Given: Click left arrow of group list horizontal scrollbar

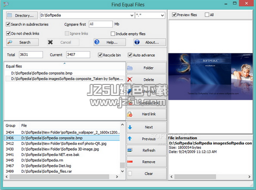Looking at the screenshot, I should tap(7, 177).
